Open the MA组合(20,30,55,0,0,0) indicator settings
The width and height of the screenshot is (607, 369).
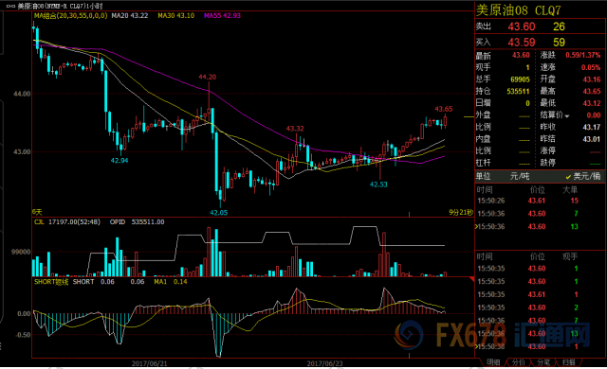70,15
